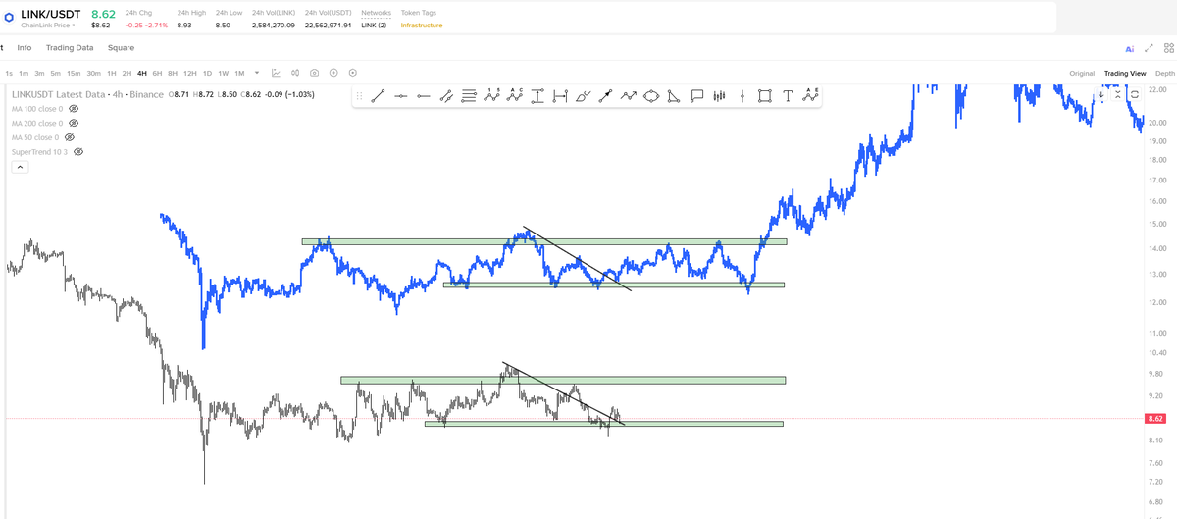Expand chart to fullscreen
This screenshot has width=1177, height=519.
pyautogui.click(x=1149, y=48)
